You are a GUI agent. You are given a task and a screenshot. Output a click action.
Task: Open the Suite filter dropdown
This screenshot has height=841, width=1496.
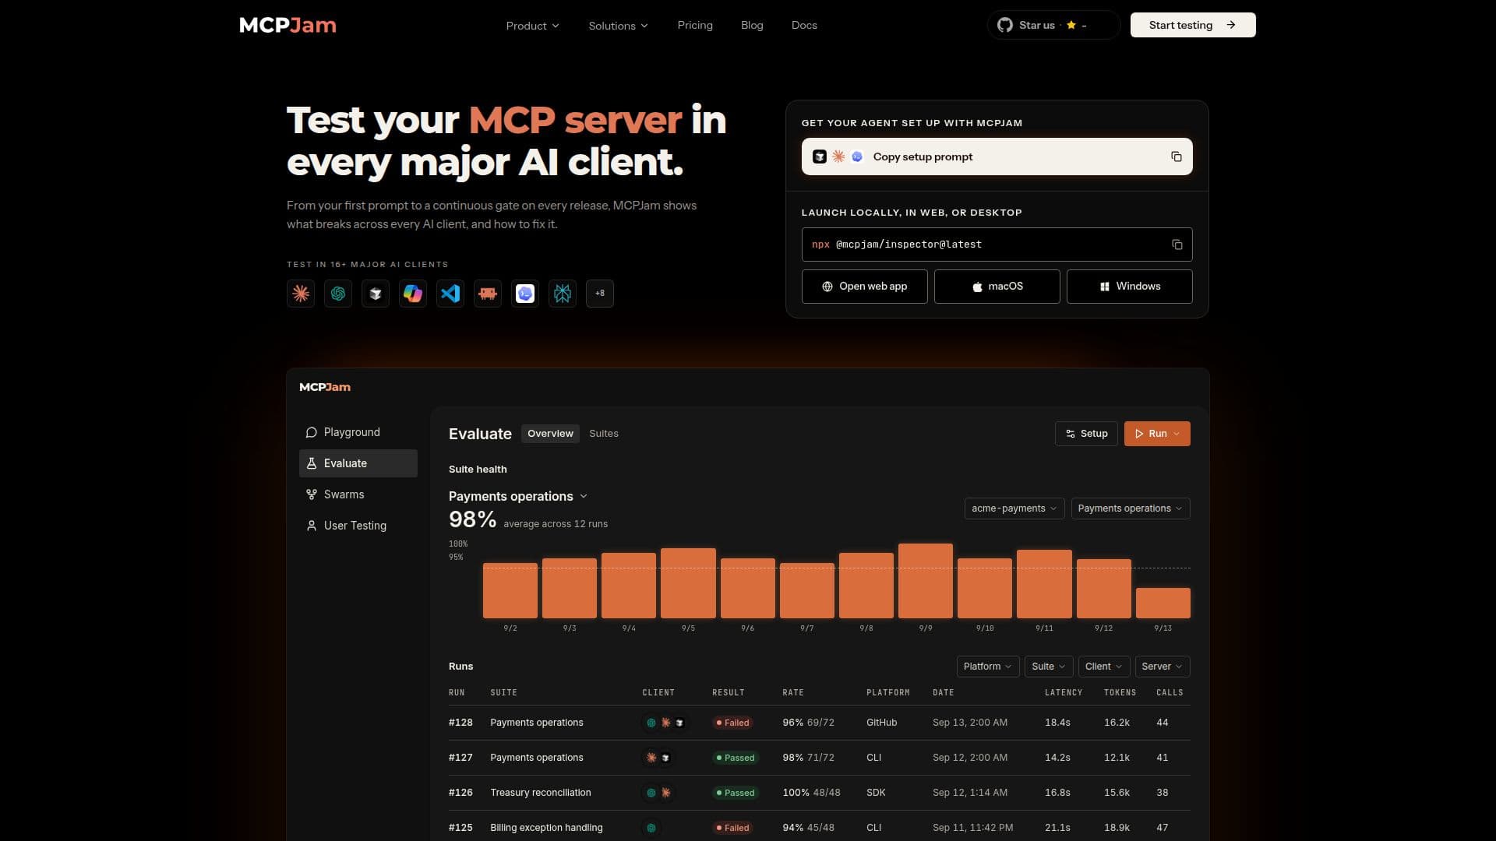pos(1049,667)
